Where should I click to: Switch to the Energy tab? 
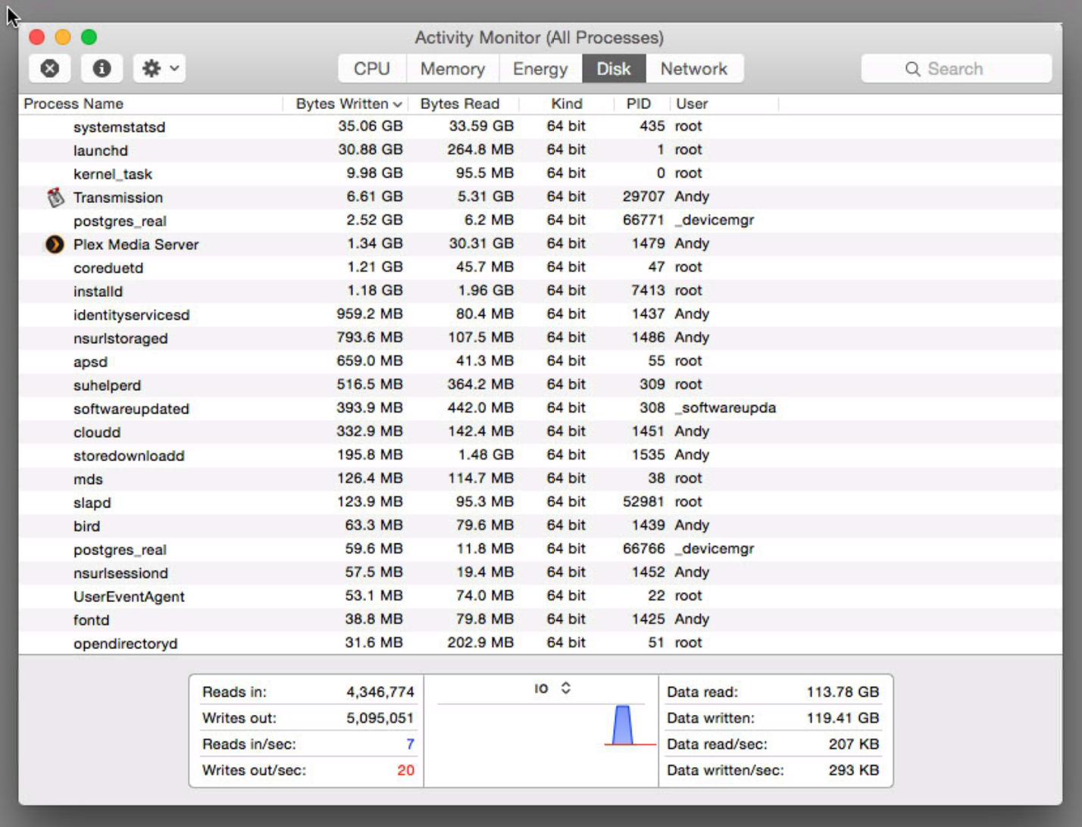540,69
